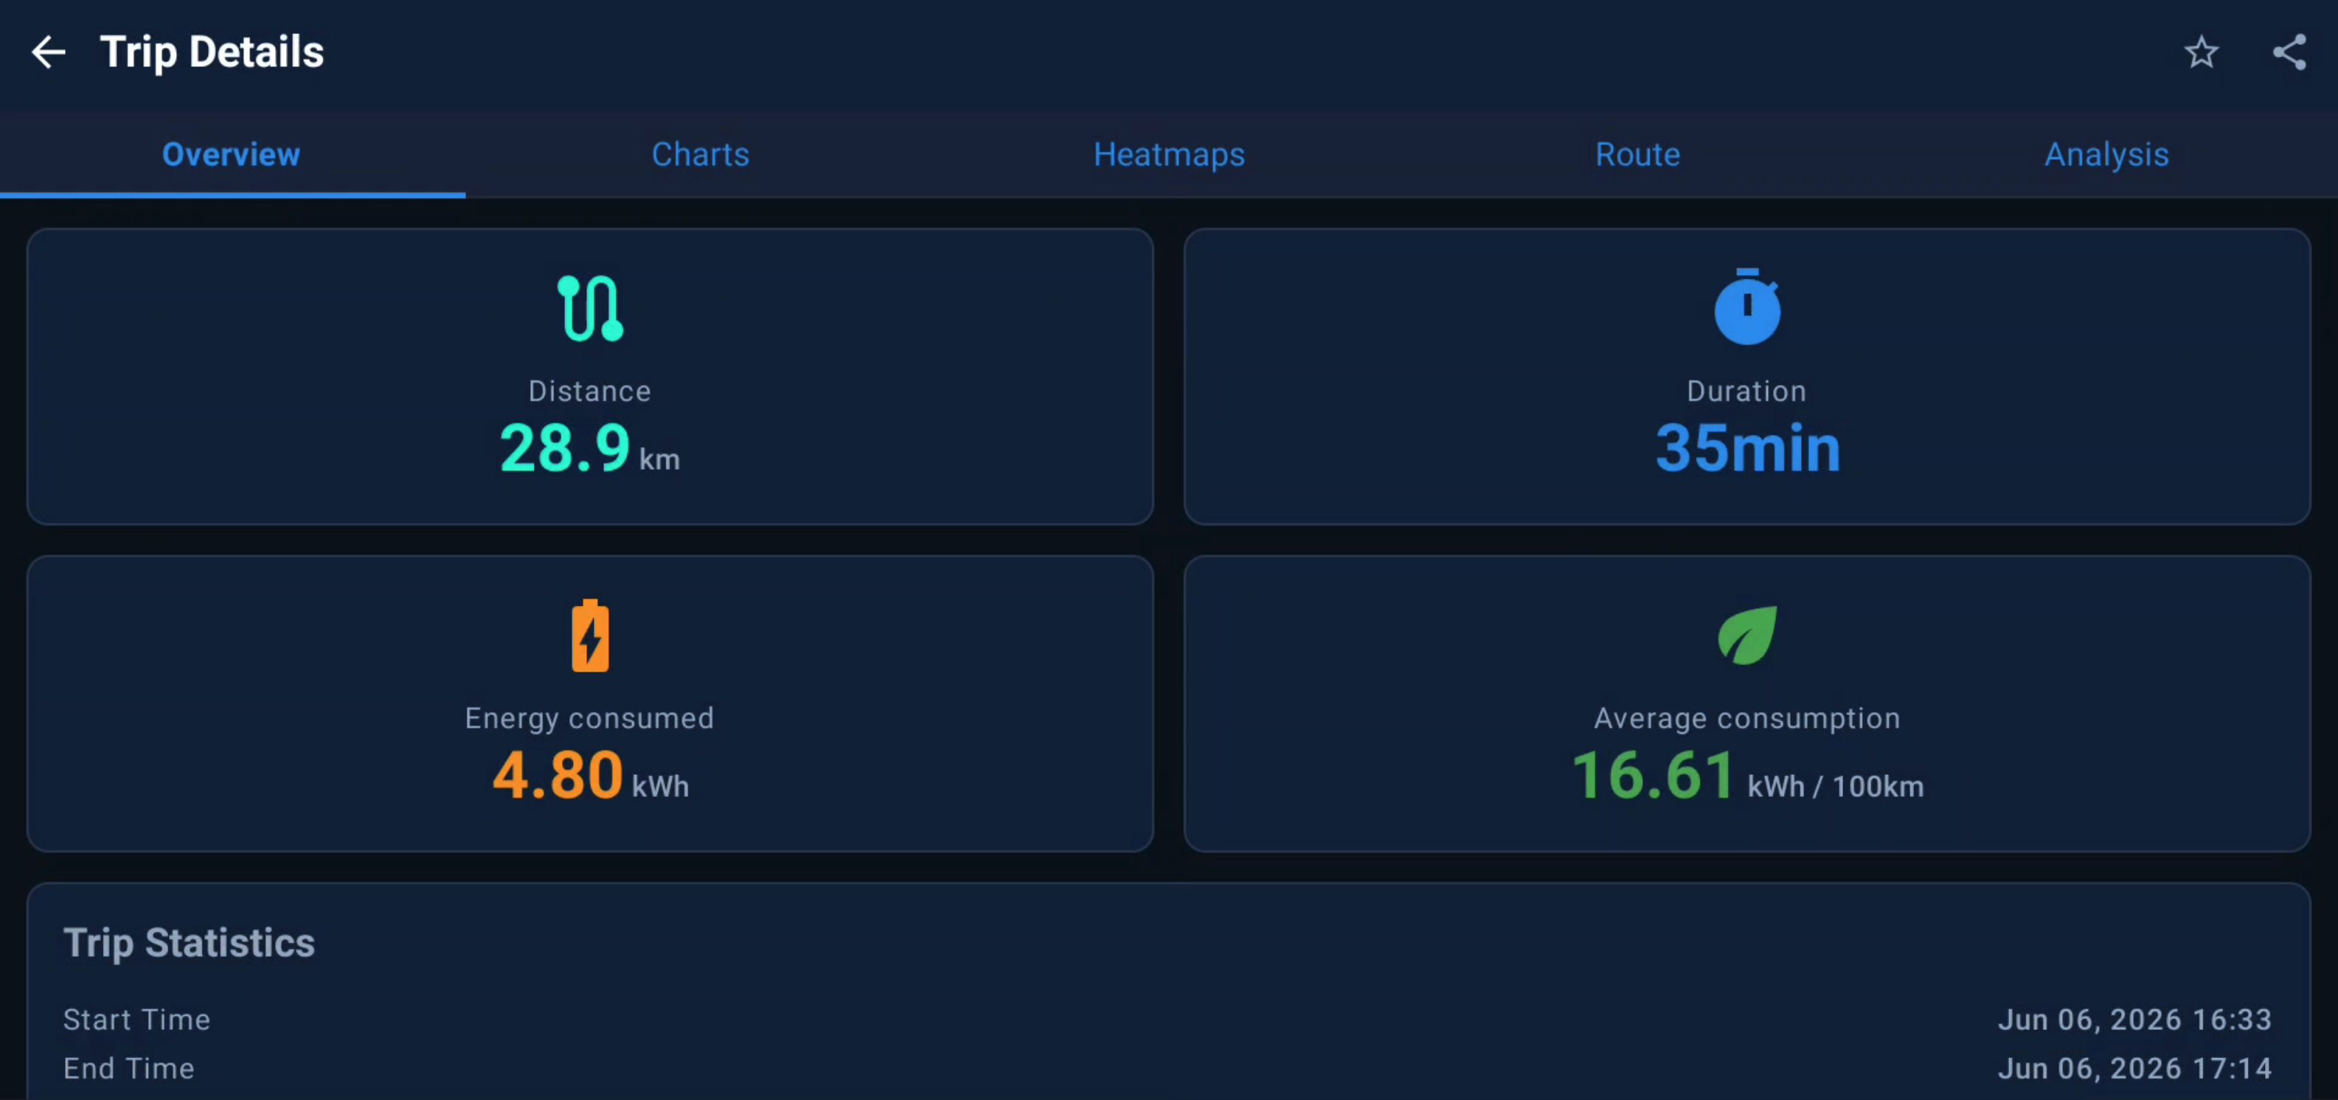Click the Energy consumed battery icon
The width and height of the screenshot is (2338, 1100).
pos(590,636)
